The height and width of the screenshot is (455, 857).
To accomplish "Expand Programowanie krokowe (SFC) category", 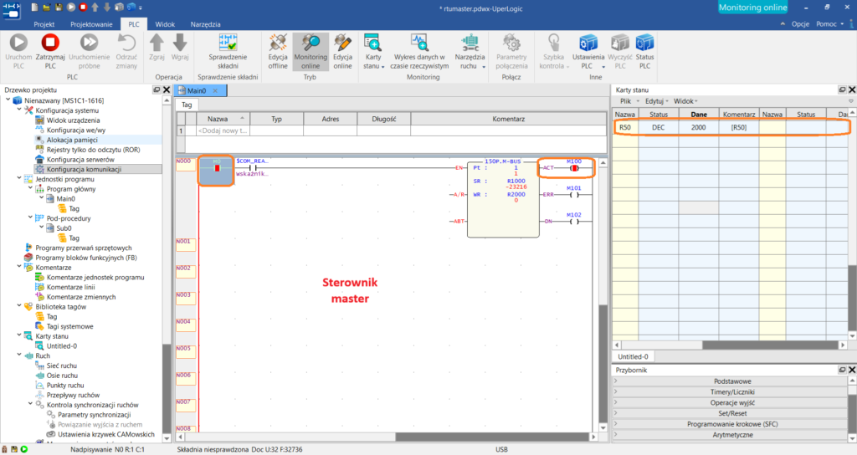I will click(731, 424).
